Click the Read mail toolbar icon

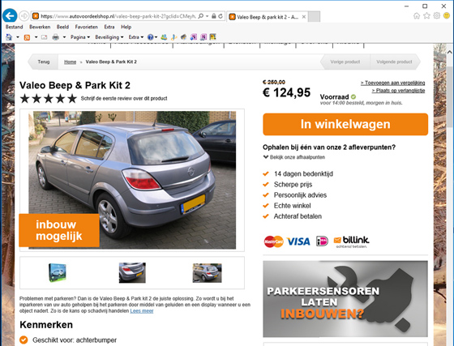[44, 37]
